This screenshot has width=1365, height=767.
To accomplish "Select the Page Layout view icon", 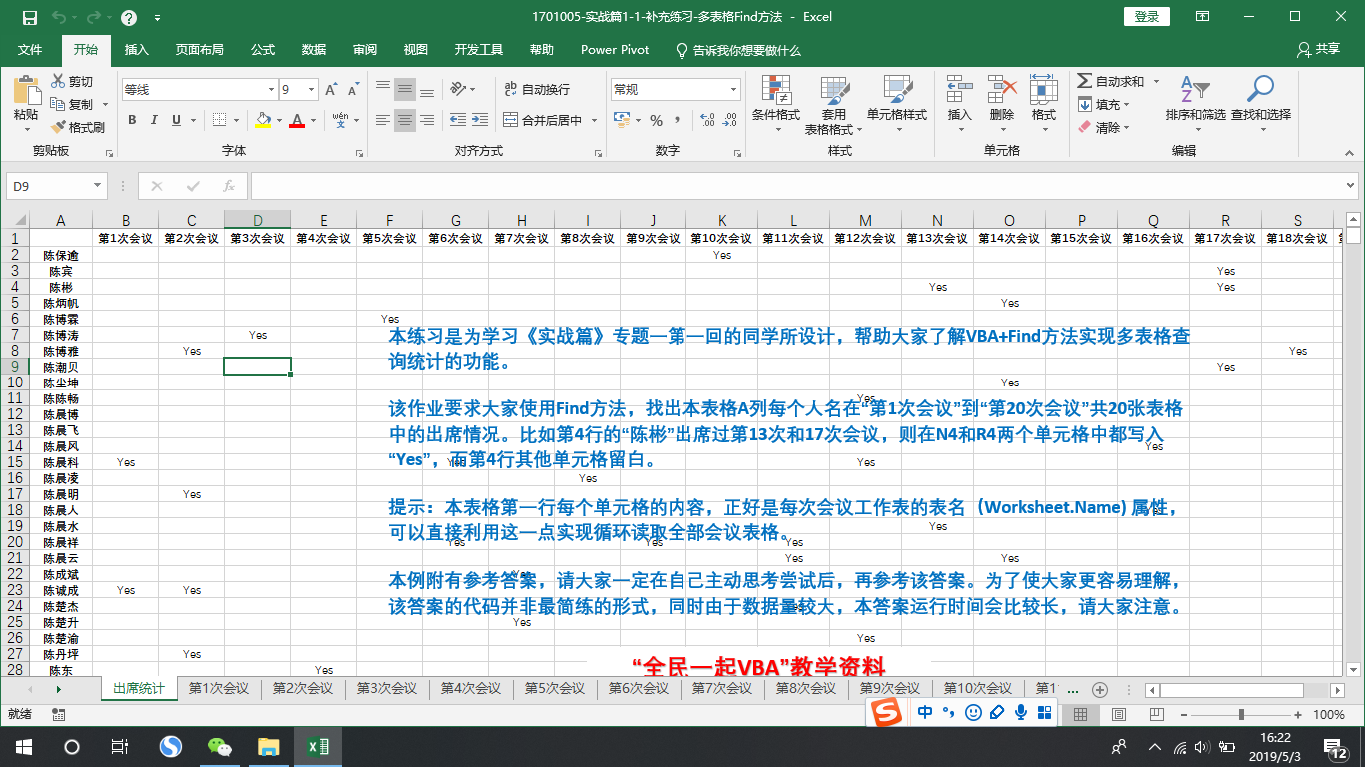I will pos(1119,714).
